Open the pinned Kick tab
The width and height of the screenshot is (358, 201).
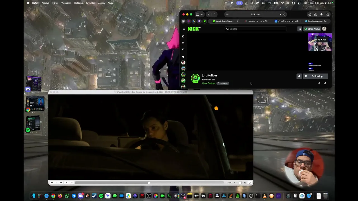(x=204, y=21)
